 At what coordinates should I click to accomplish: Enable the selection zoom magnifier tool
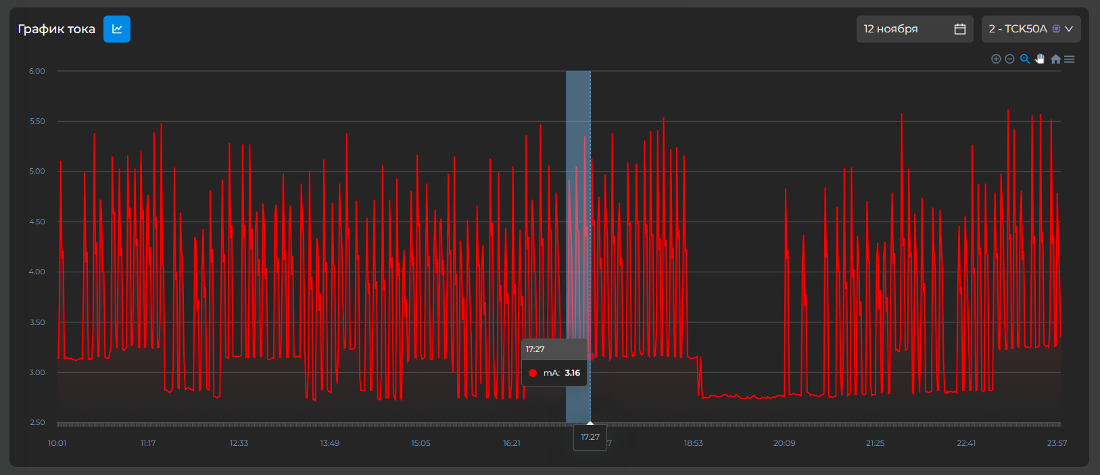(x=1025, y=59)
